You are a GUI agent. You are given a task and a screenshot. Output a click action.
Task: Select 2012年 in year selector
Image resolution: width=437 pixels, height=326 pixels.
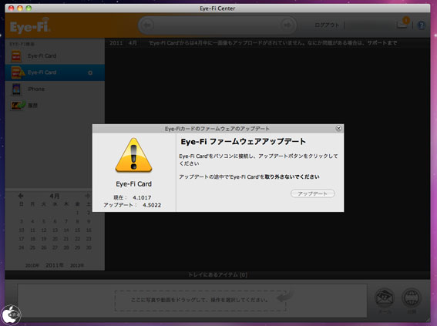point(77,266)
